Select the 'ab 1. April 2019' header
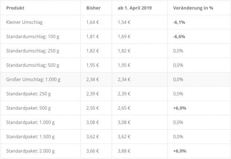Screen dimensions: 231x159 click(135, 8)
